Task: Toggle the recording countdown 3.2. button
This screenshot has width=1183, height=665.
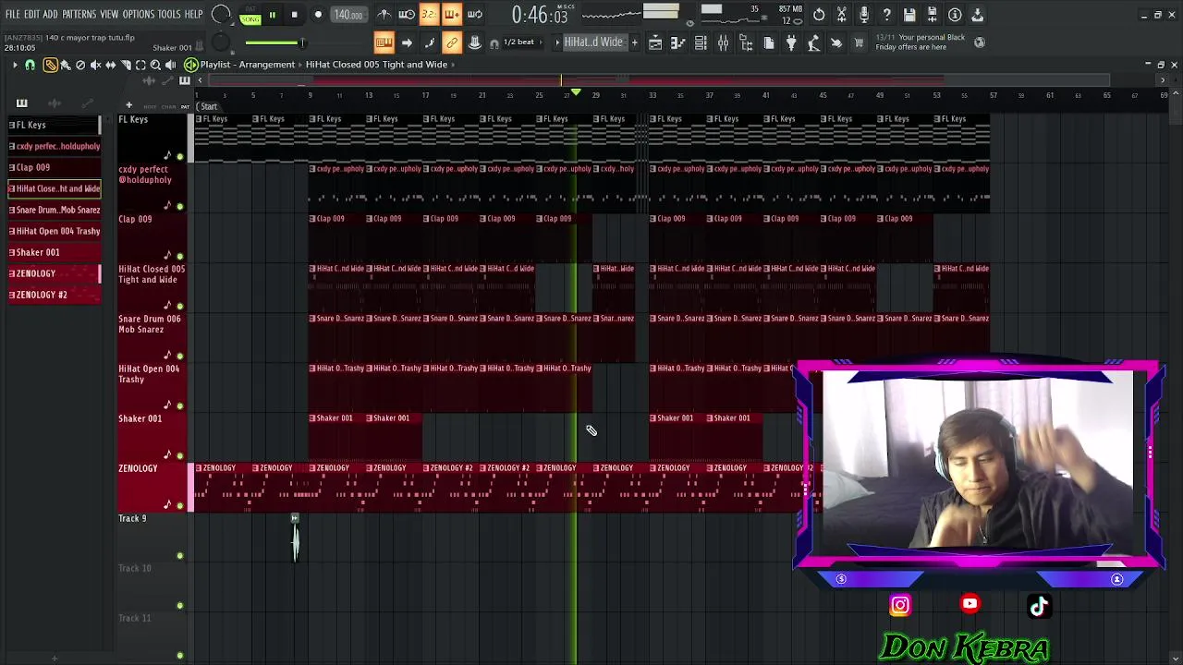Action: (429, 15)
